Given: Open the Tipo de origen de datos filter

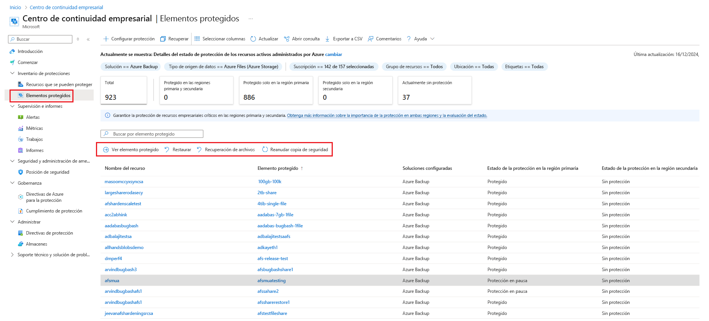Looking at the screenshot, I should (224, 67).
